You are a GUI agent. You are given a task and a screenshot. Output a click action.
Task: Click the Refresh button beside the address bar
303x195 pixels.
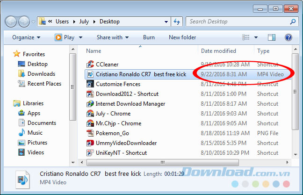(177, 22)
